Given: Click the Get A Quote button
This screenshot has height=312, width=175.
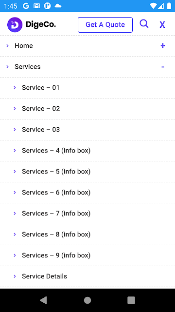Looking at the screenshot, I should [105, 25].
